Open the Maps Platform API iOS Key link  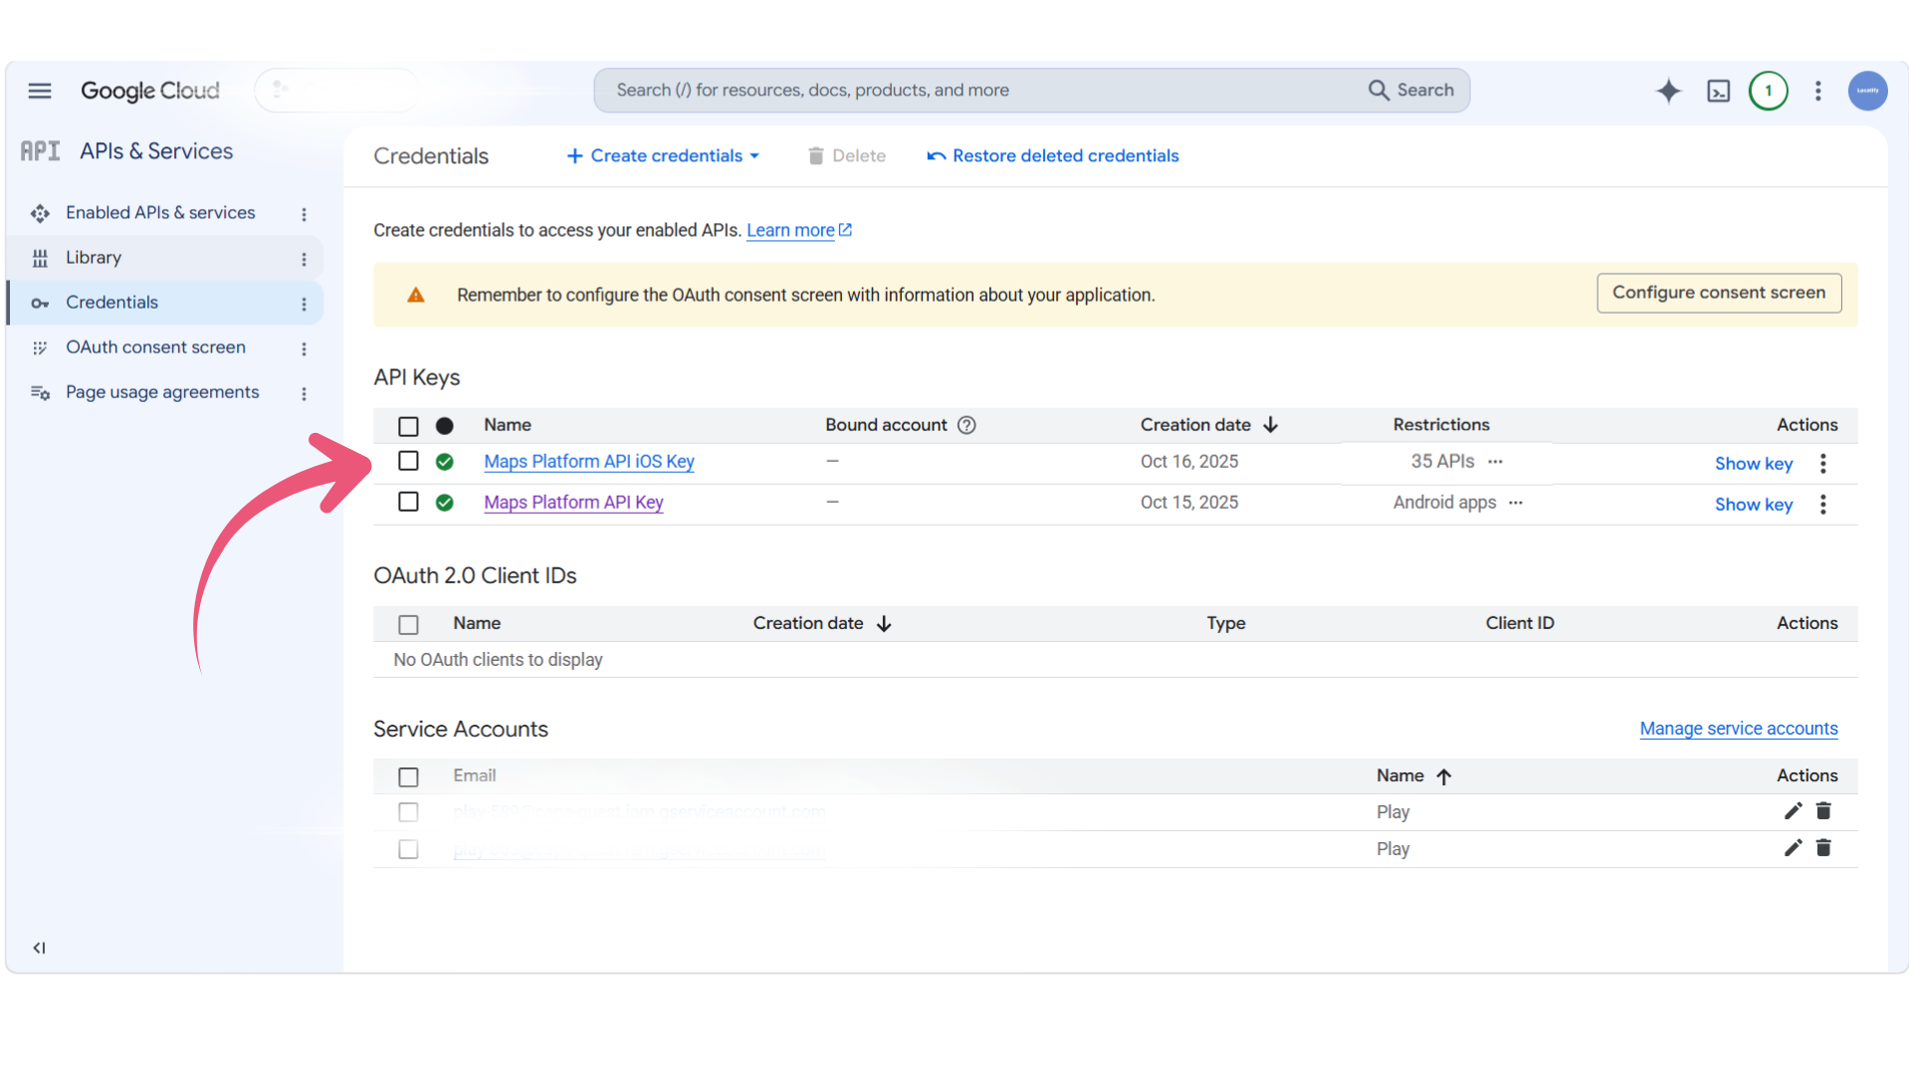pos(589,461)
